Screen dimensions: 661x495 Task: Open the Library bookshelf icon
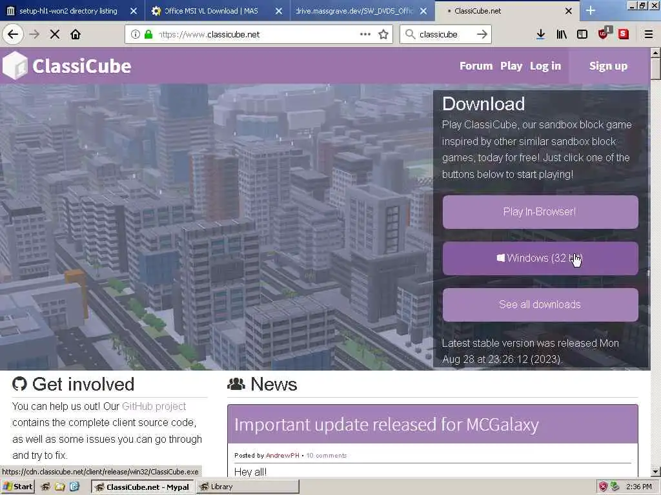(x=562, y=35)
